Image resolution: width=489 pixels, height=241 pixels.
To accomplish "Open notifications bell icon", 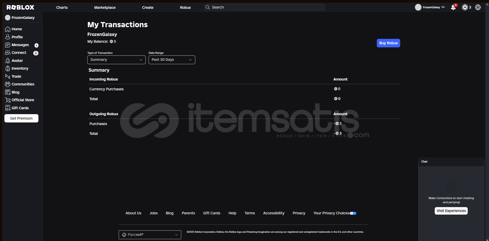I will pos(453,7).
